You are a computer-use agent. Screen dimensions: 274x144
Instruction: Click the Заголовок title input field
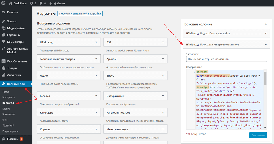point(227,59)
